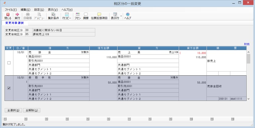Screen dimensions: 255x128
Task: Open 伝票拡張項目 voucher extension items
Action: click(99, 16)
